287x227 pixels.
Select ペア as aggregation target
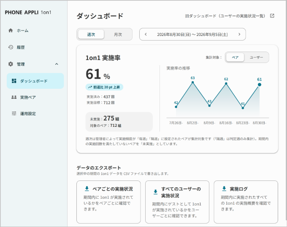(235, 57)
